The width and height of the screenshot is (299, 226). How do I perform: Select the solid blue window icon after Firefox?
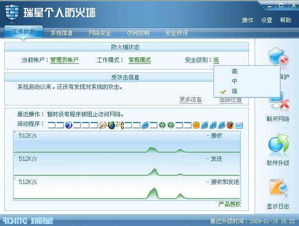[x=239, y=125]
